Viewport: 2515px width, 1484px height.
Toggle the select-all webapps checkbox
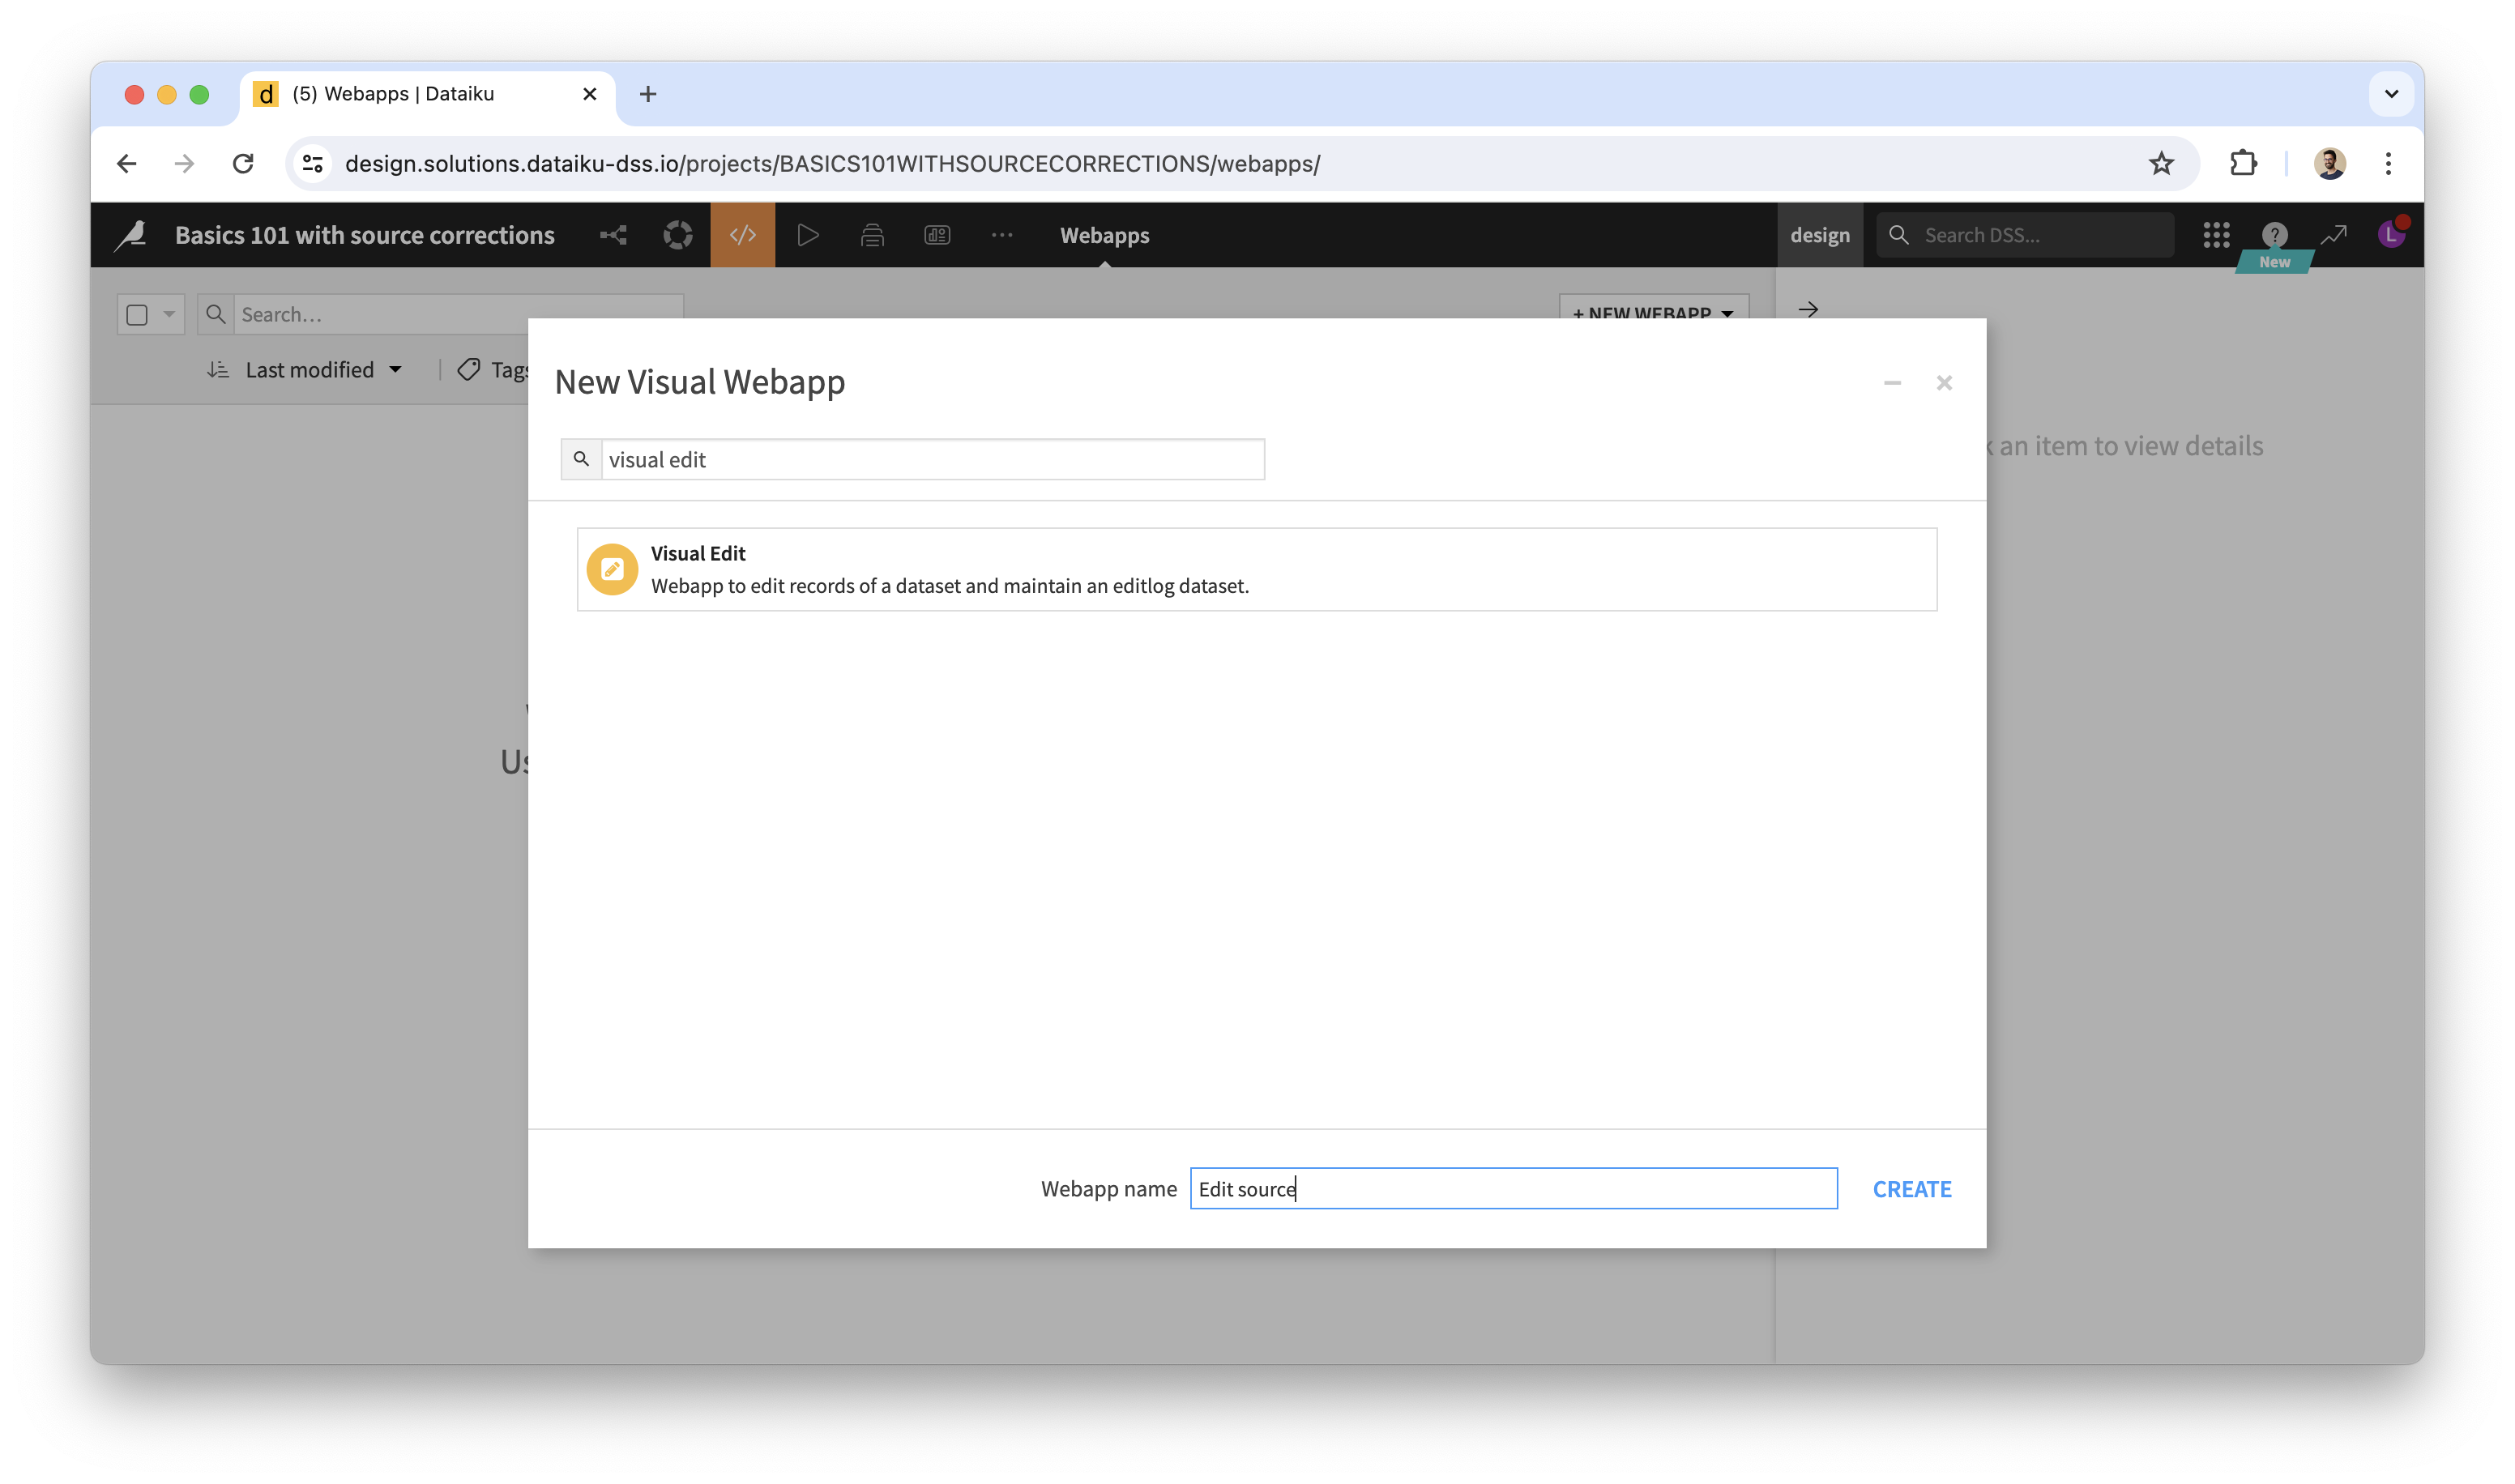pos(138,315)
